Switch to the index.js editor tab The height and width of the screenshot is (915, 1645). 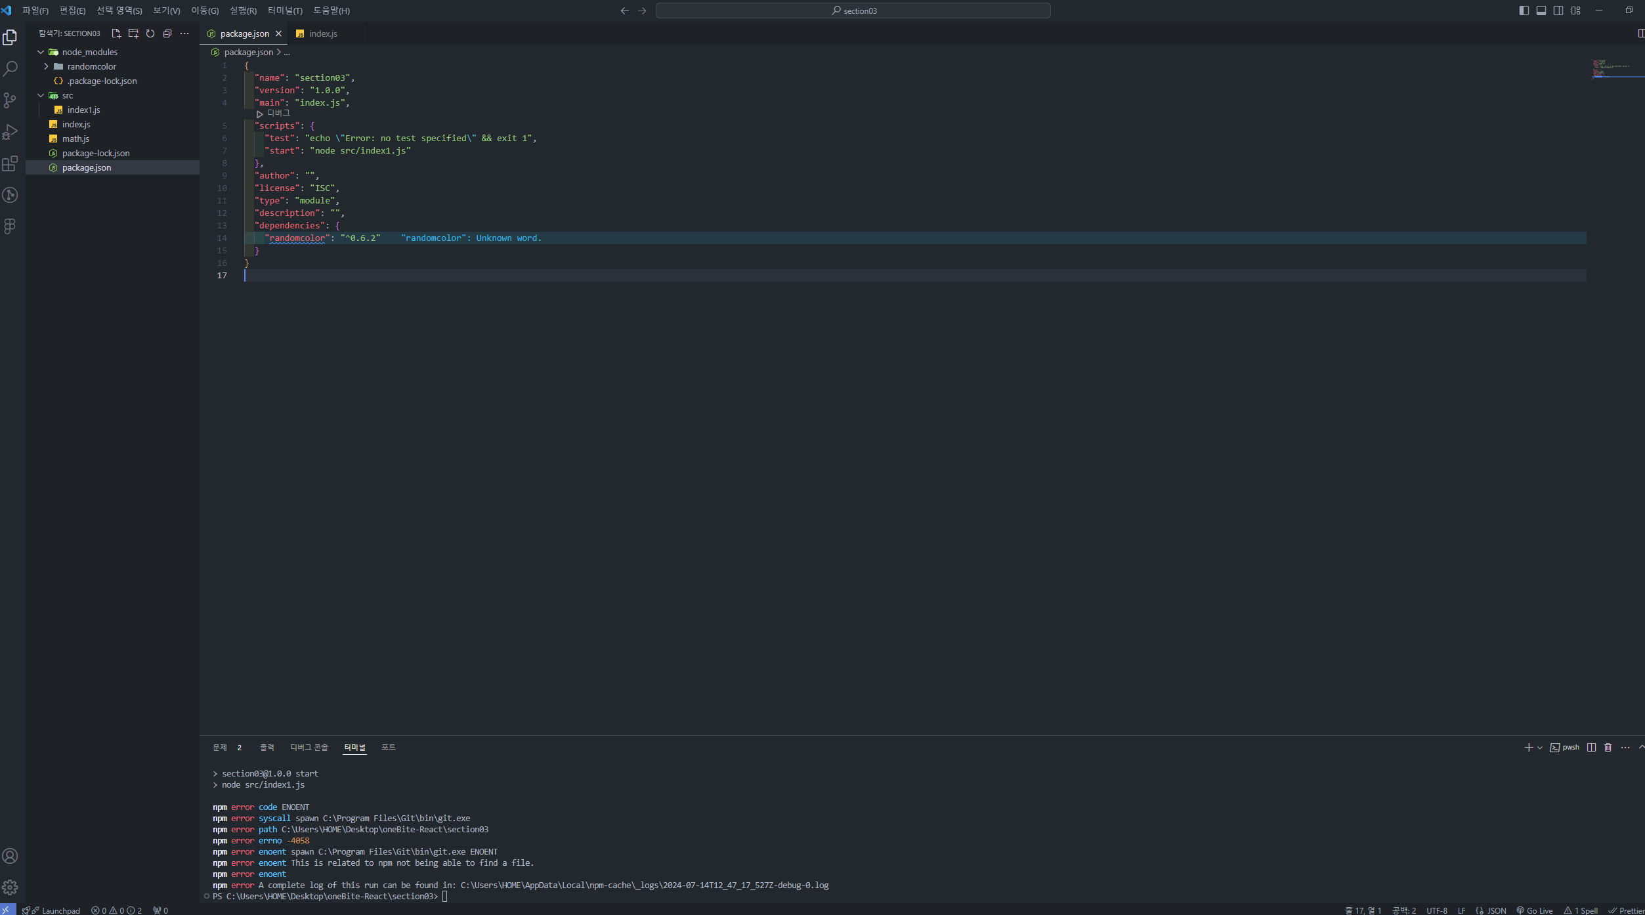(x=322, y=33)
